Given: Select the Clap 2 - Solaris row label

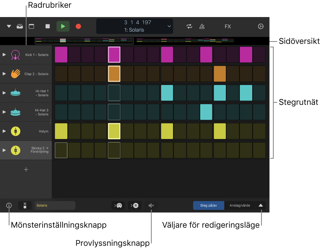Looking at the screenshot, I should point(36,74).
